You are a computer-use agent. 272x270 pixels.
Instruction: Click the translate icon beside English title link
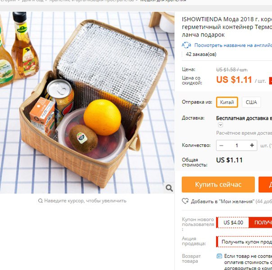186,45
